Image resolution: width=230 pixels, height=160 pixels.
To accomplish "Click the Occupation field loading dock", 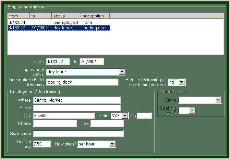I will coord(82,82).
